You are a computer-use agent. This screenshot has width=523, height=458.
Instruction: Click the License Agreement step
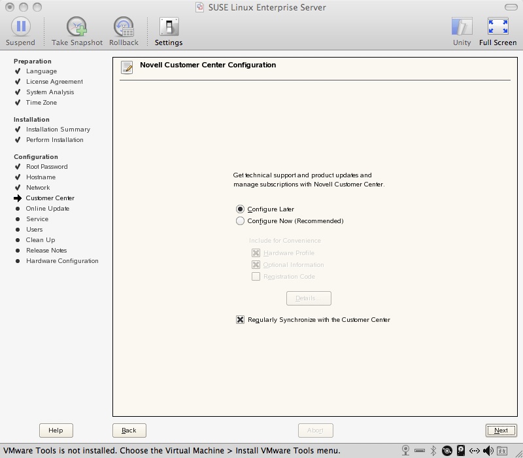pos(54,81)
